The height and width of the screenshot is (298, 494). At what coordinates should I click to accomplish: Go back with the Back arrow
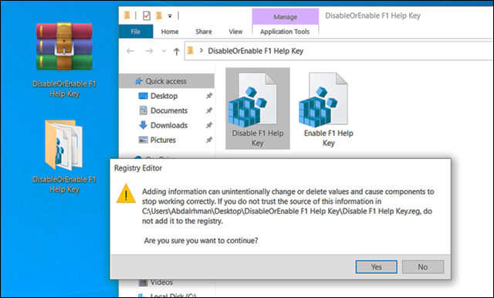point(130,51)
